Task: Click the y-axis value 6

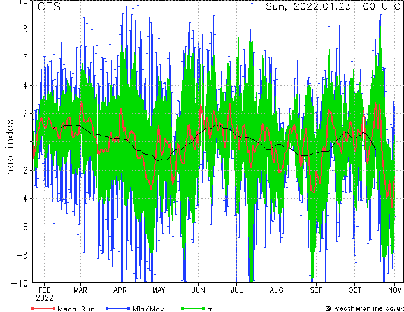Action: [25, 57]
